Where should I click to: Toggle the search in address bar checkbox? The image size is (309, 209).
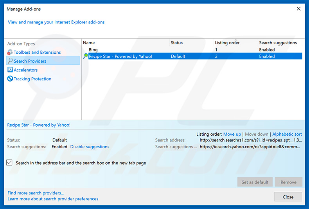point(9,163)
